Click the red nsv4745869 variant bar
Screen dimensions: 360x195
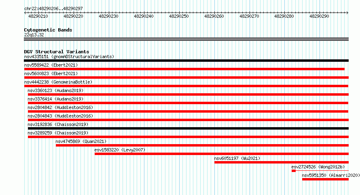(202, 145)
